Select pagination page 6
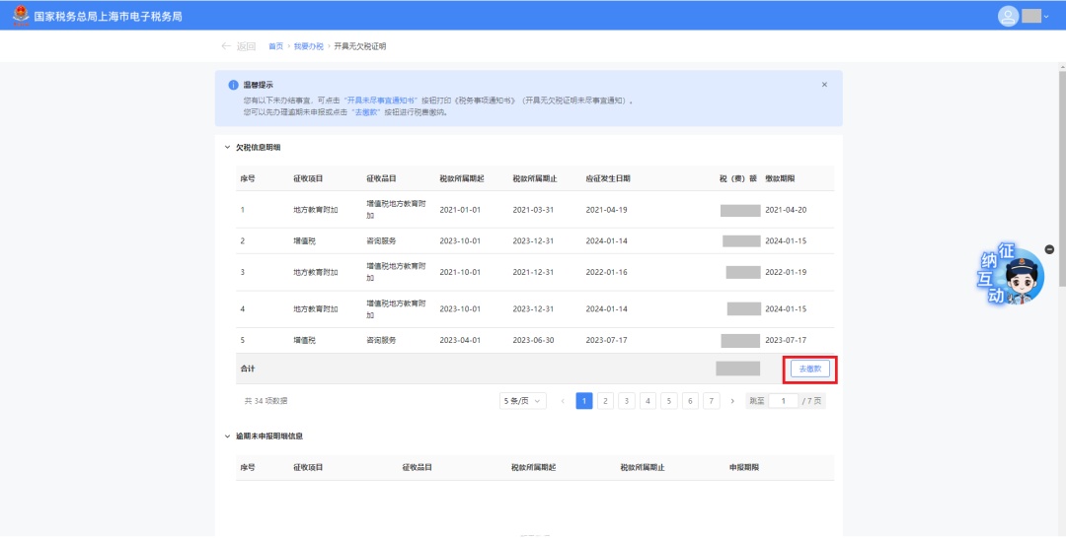Viewport: 1066px width, 538px height. click(690, 401)
